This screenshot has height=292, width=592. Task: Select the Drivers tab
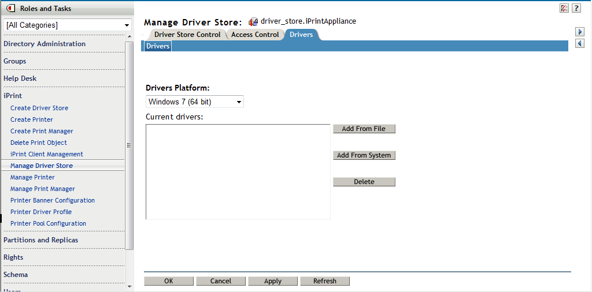click(x=301, y=35)
